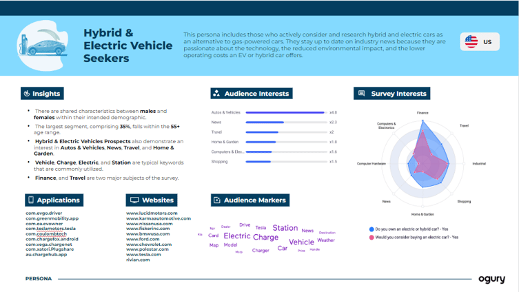
Task: Click the Applications phone icon
Action: (x=31, y=200)
